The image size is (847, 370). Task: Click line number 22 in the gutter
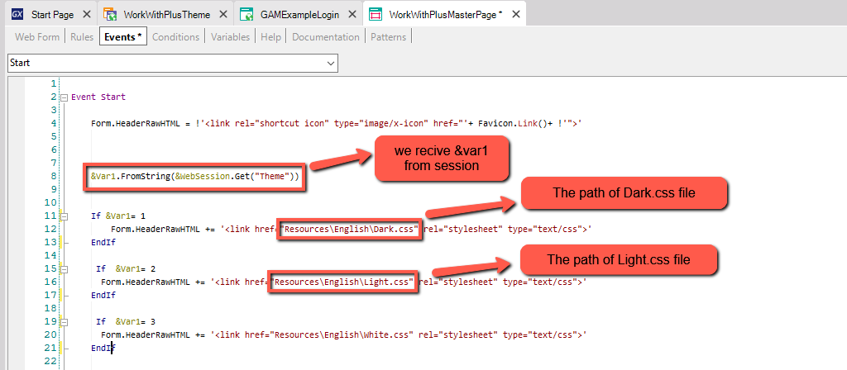[50, 361]
